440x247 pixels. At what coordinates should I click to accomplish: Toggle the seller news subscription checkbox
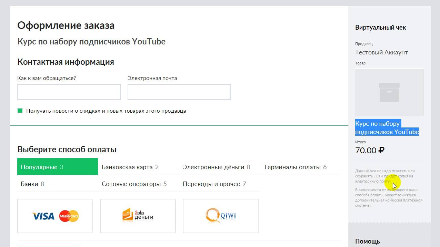20,111
